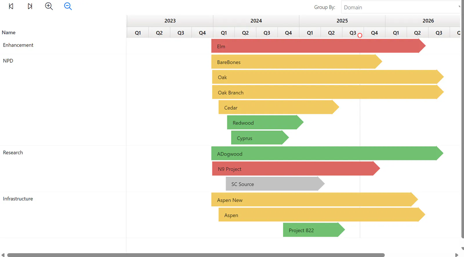Screen dimensions: 464x257
Task: Zoom in on the roadmap timeline
Action: [49, 6]
